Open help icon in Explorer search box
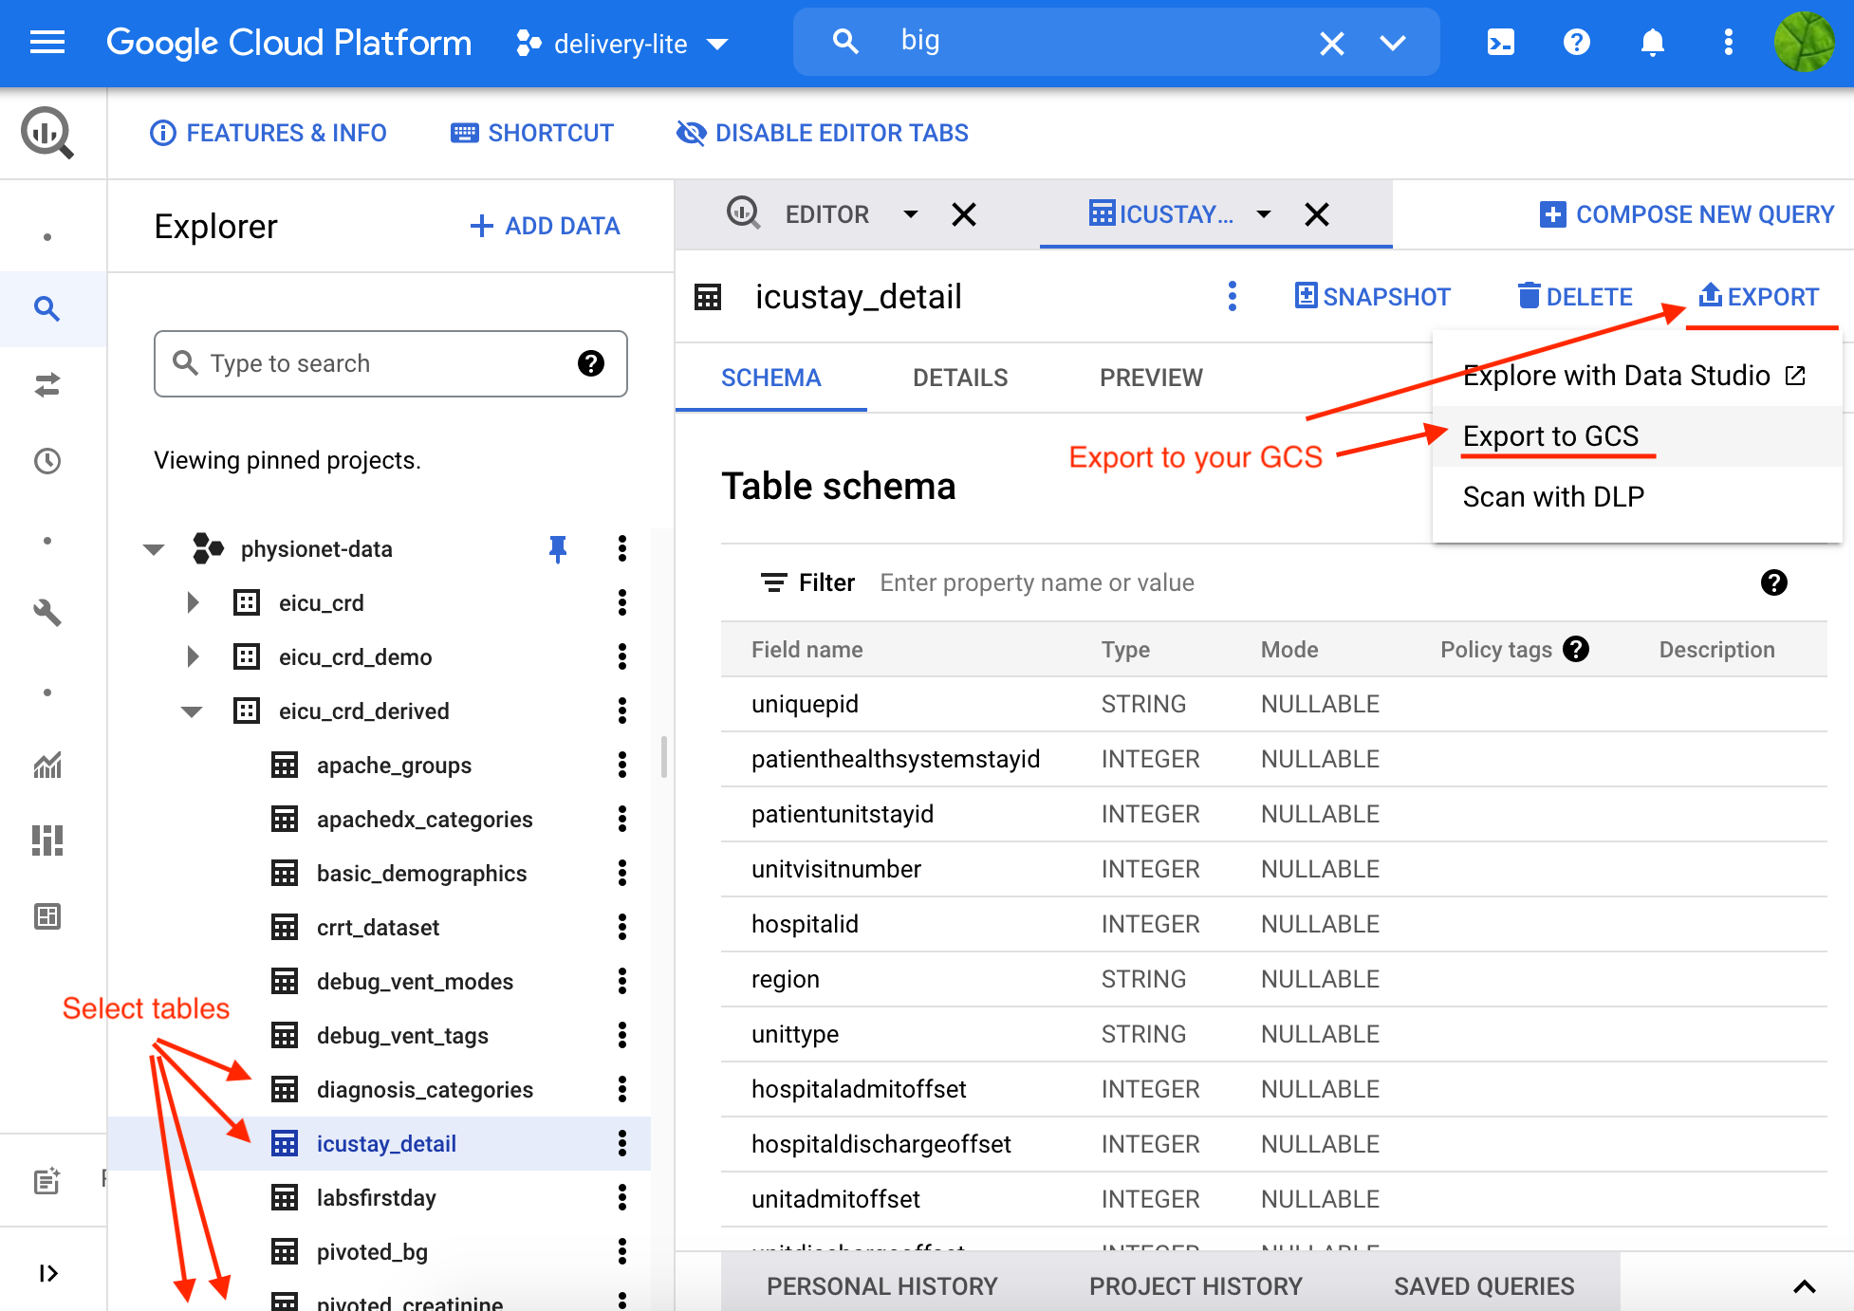The image size is (1854, 1311). point(591,363)
